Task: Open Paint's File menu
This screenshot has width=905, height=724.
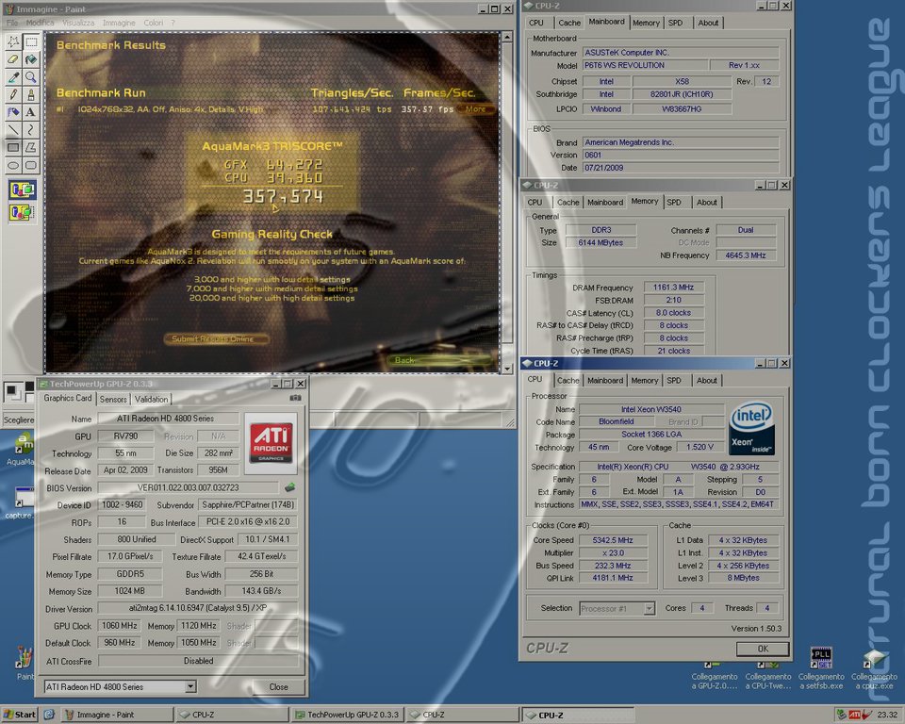Action: point(12,23)
